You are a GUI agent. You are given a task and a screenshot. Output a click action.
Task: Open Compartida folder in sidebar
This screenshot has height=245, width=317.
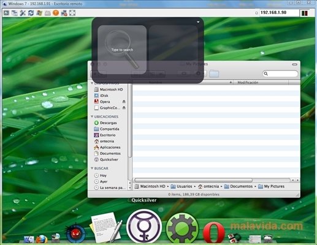click(107, 129)
